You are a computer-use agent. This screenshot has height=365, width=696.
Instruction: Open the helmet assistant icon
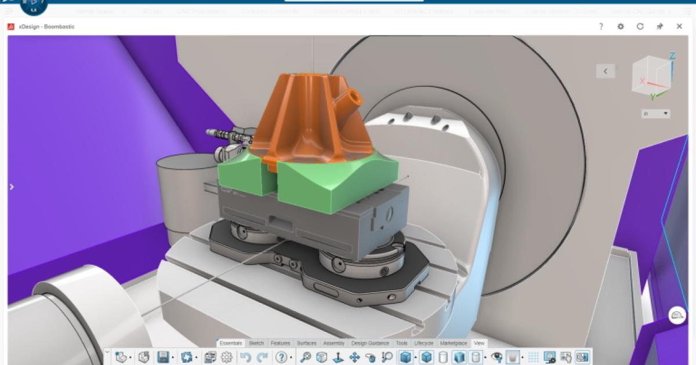[x=677, y=316]
